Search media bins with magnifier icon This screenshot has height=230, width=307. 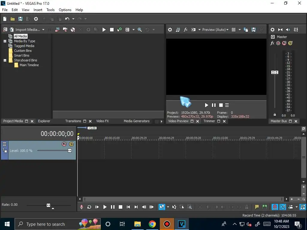[x=140, y=30]
